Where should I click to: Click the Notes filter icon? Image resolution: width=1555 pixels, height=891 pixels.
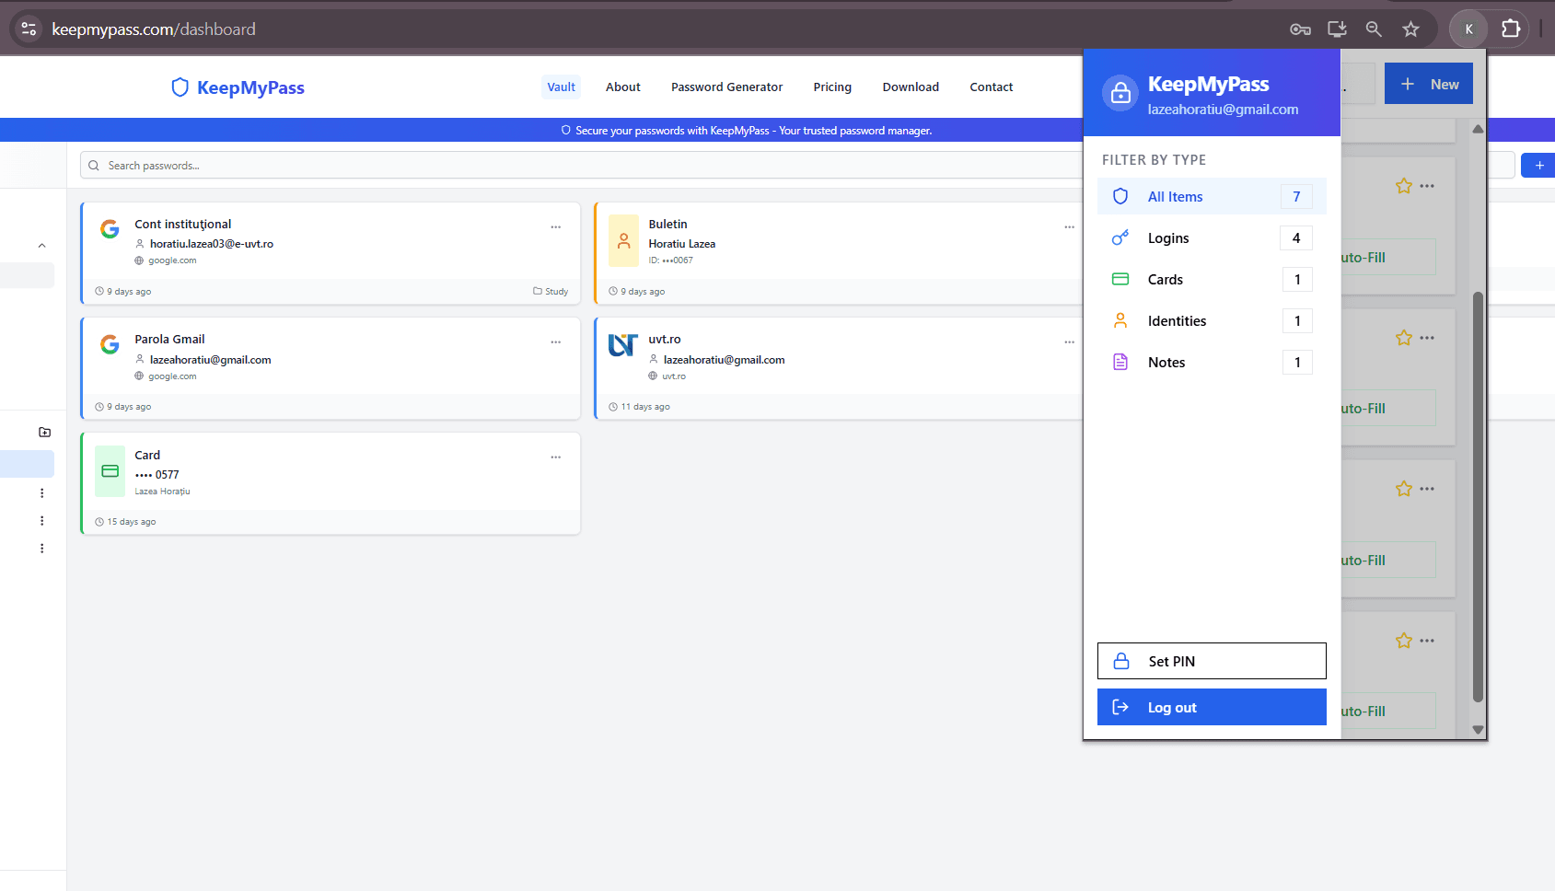coord(1120,362)
